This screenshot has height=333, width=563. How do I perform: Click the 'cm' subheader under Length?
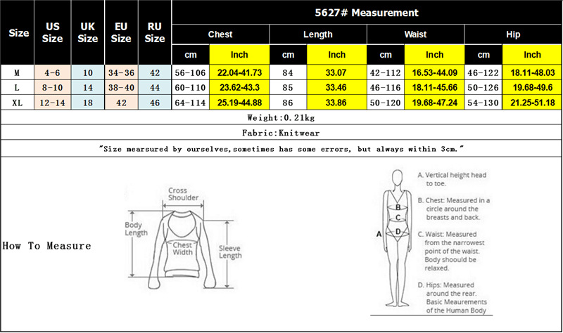[x=288, y=55]
